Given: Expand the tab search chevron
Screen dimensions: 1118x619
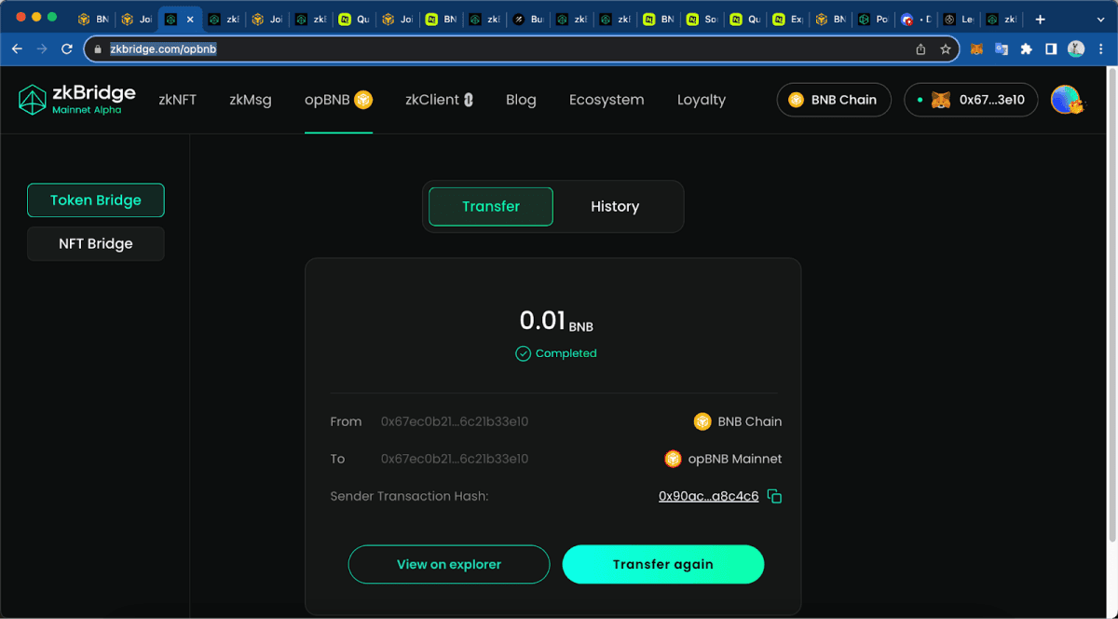Looking at the screenshot, I should pos(1101,18).
